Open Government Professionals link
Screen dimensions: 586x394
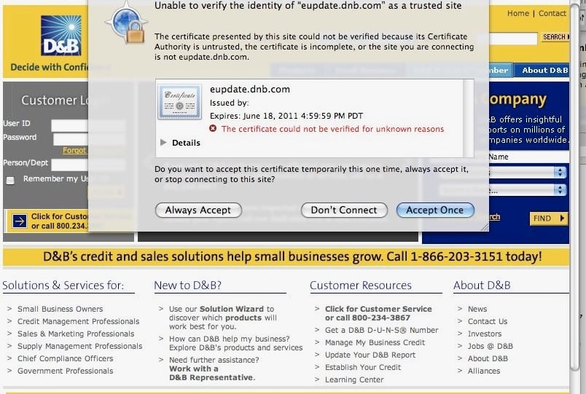tap(65, 371)
